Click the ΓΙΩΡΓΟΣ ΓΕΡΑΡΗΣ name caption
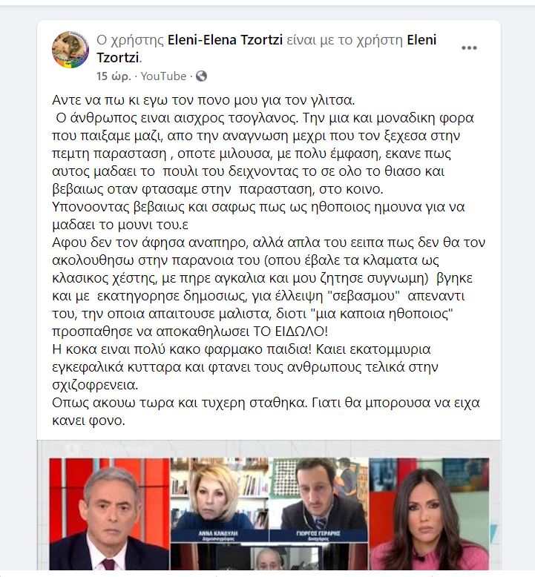Viewport: 535px width, 577px height. [x=318, y=535]
